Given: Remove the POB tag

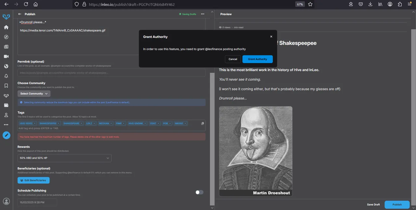Looking at the screenshot, I should click(170, 124).
